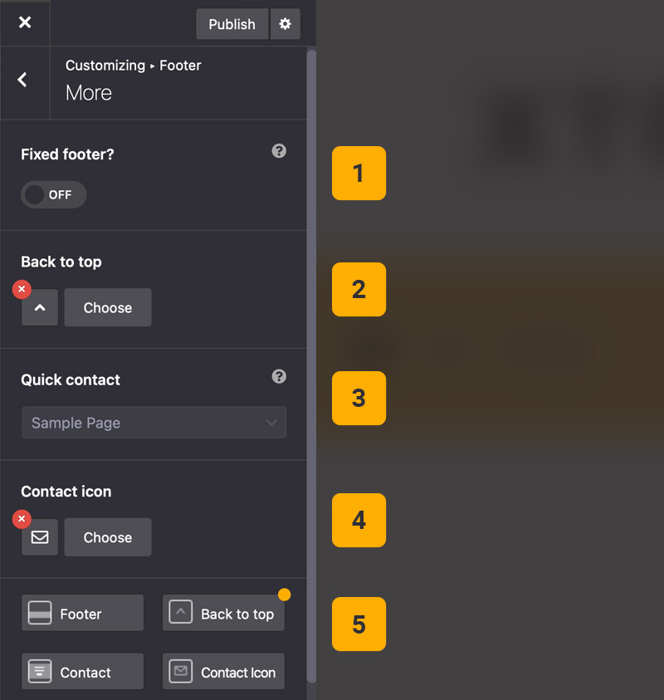Choose a new Back to top icon
Image resolution: width=664 pixels, height=700 pixels.
tap(108, 308)
